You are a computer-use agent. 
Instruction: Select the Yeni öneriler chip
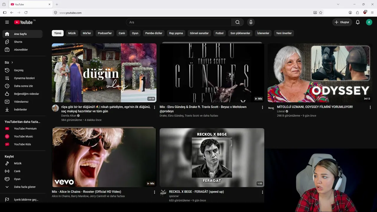[284, 33]
